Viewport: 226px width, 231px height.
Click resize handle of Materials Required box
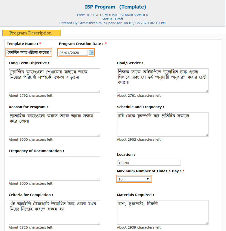pos(207,223)
